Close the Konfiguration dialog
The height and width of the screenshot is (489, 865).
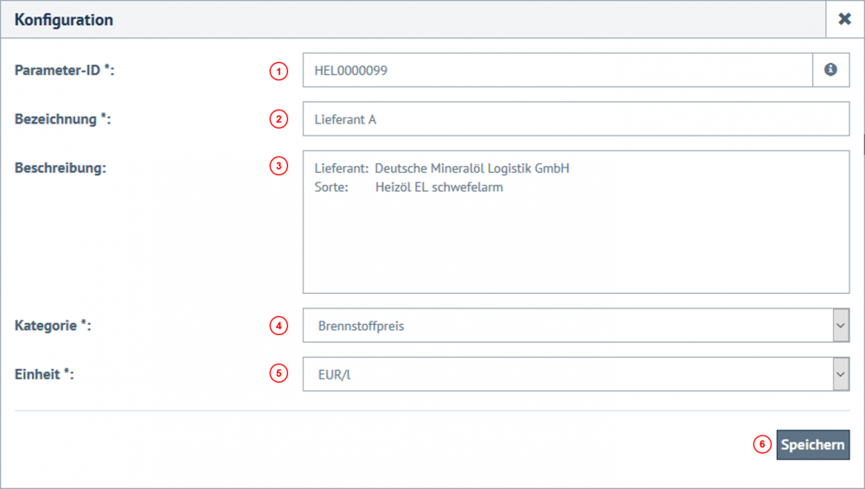tap(844, 19)
